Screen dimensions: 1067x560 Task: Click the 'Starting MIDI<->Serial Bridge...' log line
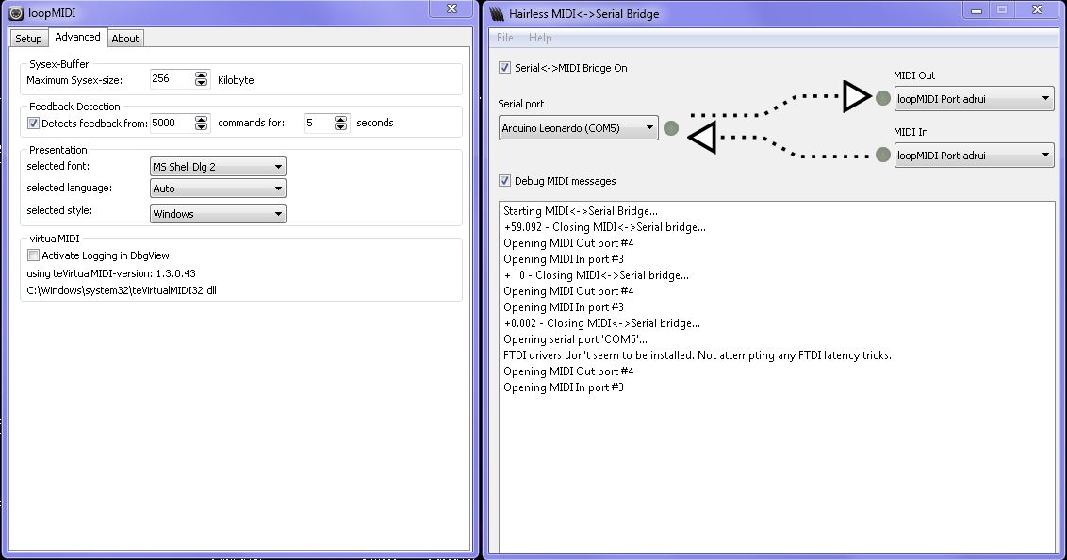[581, 211]
